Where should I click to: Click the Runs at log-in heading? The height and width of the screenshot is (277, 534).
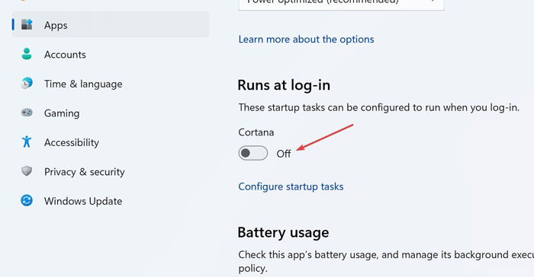coord(284,85)
